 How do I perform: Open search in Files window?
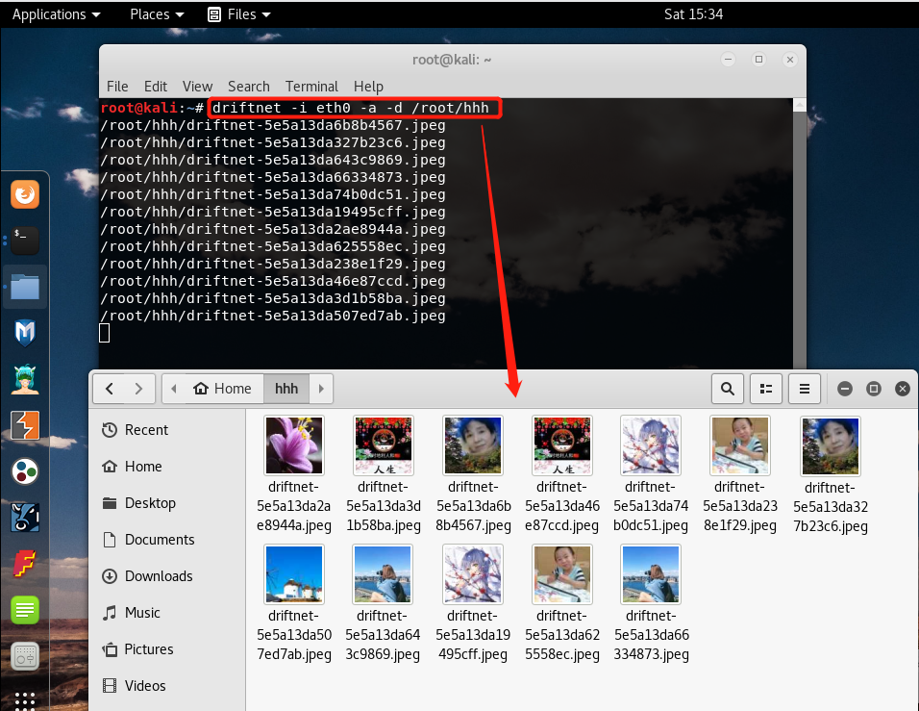click(x=728, y=389)
